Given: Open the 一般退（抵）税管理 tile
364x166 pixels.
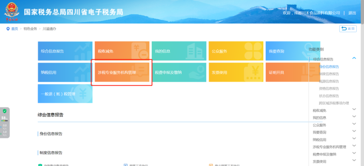Looking at the screenshot, I should (x=65, y=94).
